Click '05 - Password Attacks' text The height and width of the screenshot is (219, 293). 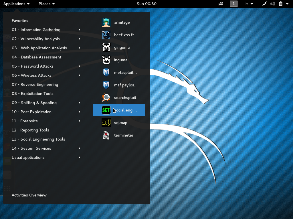33,66
